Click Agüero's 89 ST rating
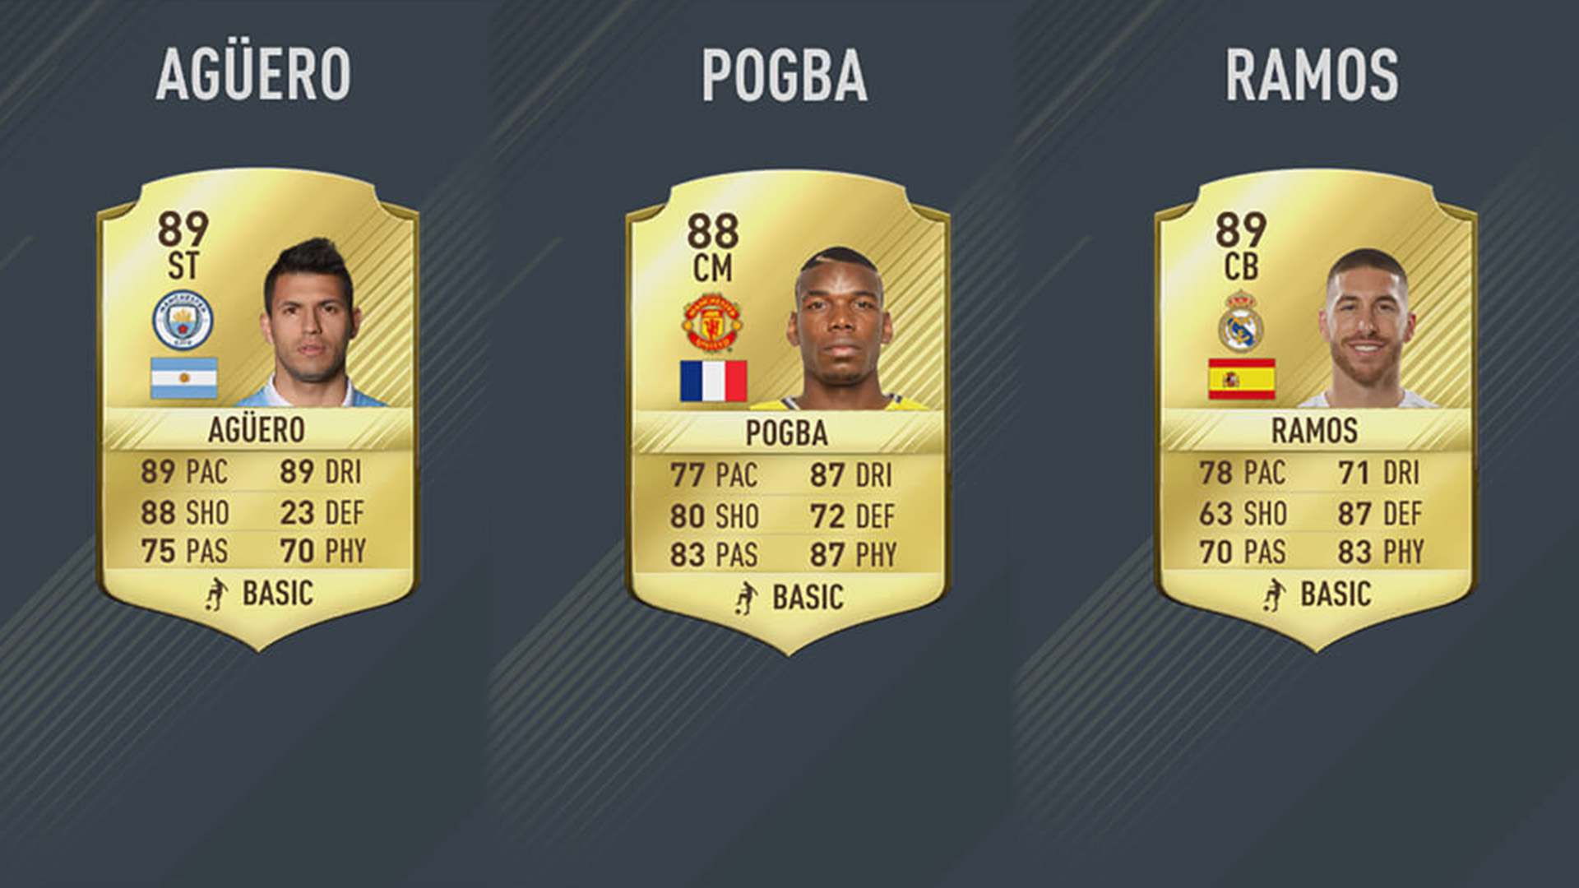The width and height of the screenshot is (1579, 888). (x=183, y=246)
